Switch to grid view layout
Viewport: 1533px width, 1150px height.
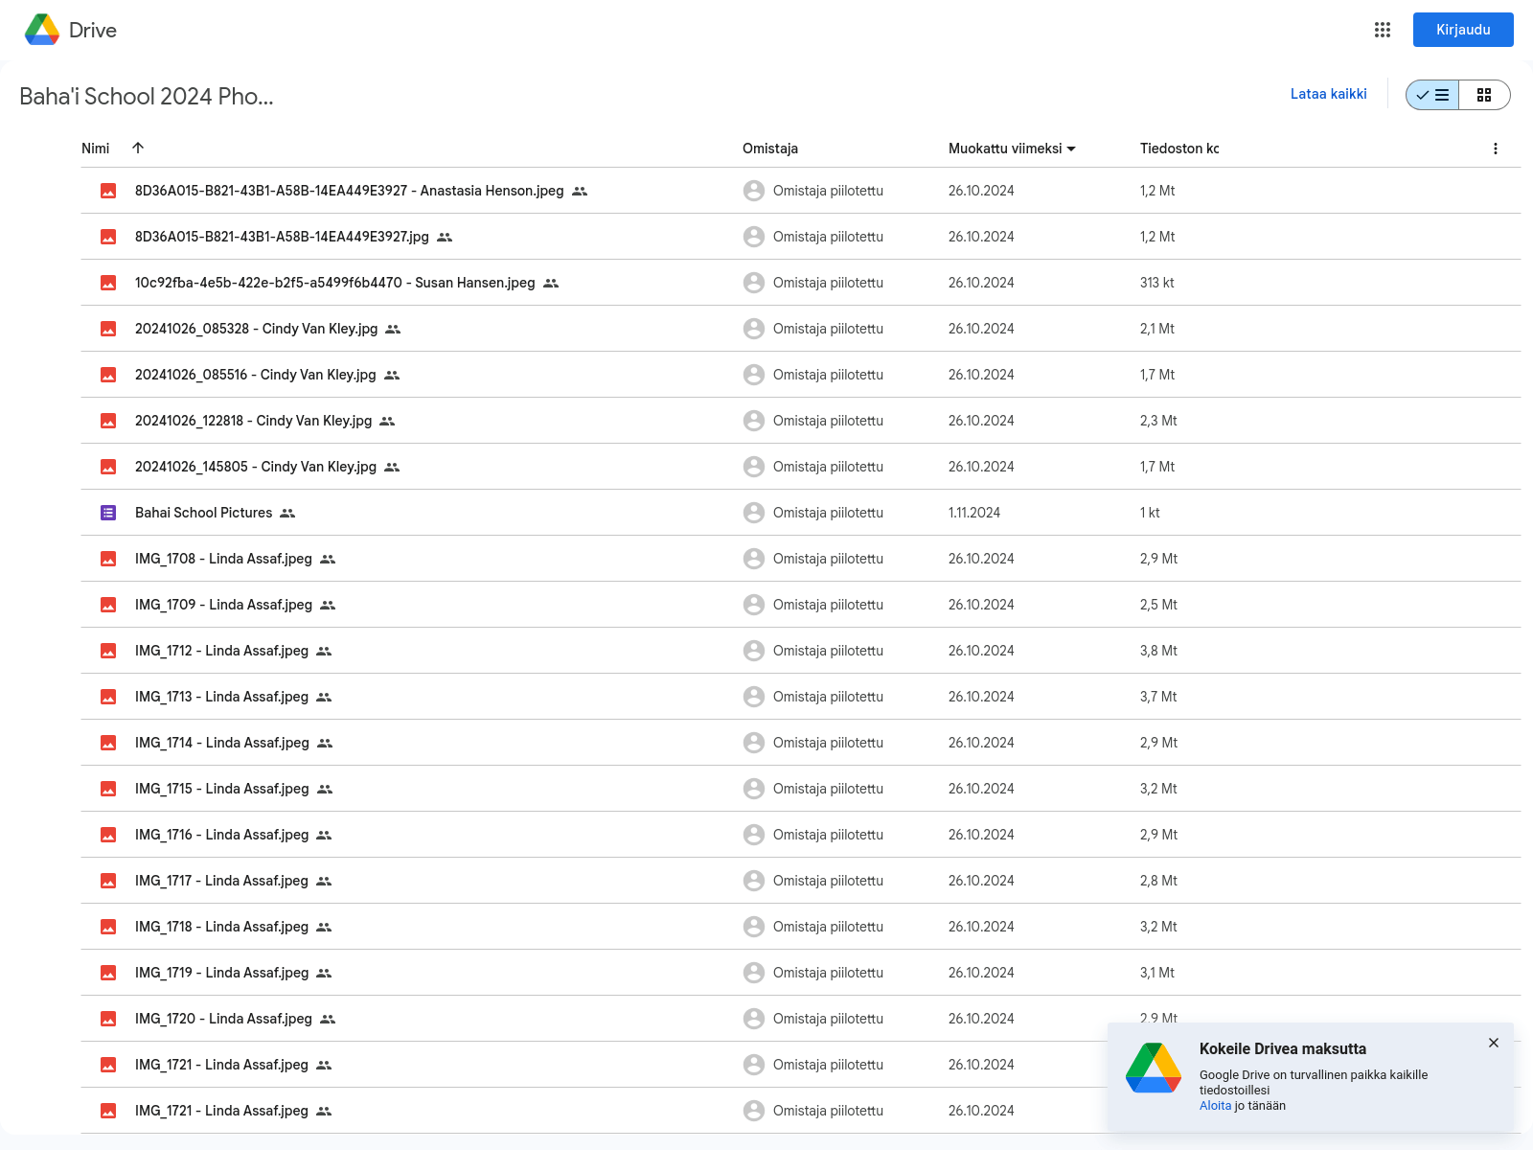click(1484, 95)
